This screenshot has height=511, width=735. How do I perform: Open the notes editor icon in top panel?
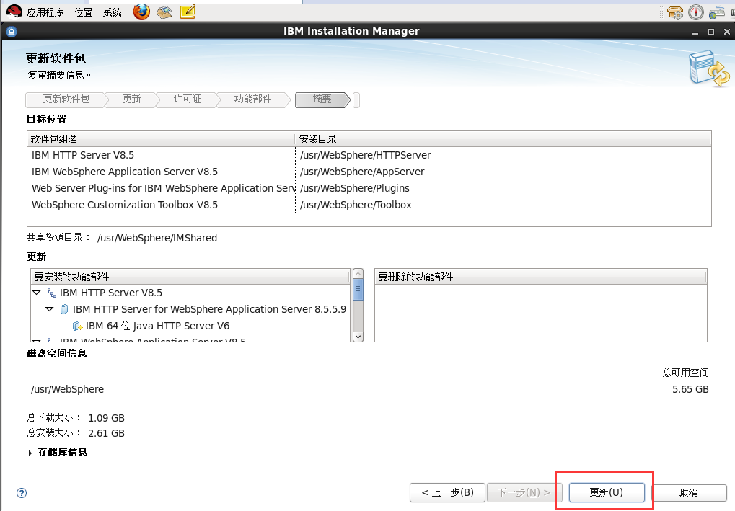click(188, 12)
